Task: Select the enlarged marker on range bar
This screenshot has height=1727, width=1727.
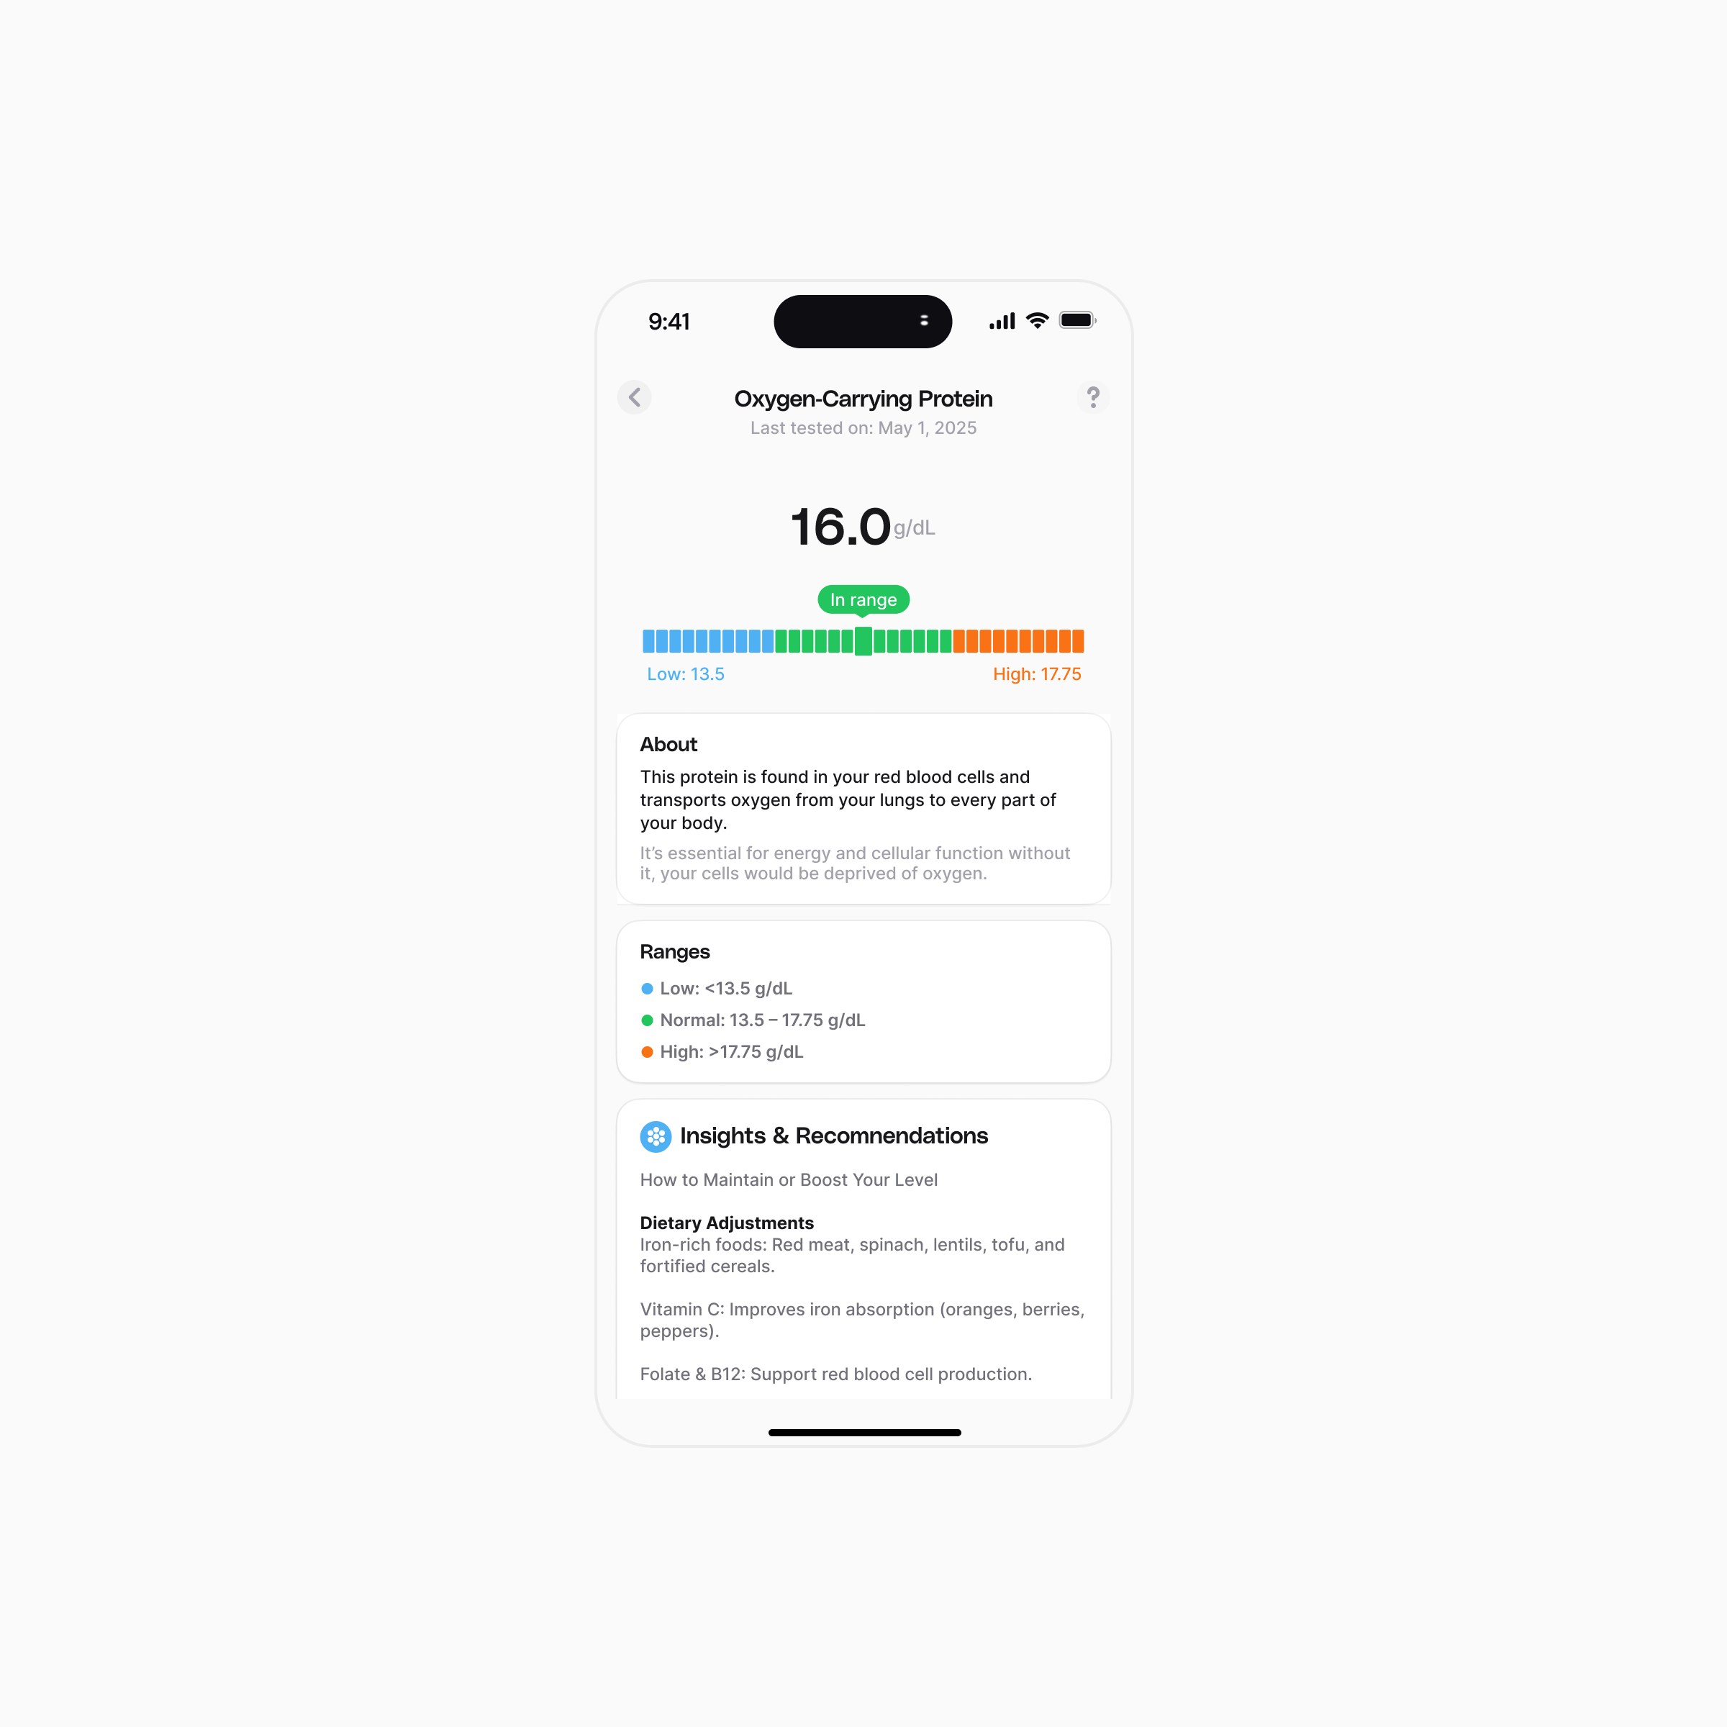Action: [x=863, y=641]
